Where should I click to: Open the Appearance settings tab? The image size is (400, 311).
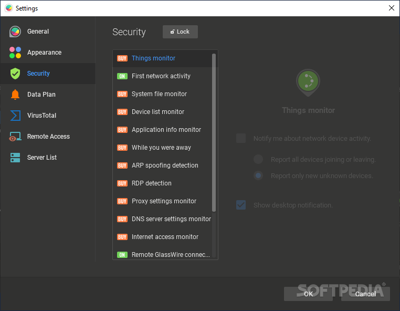point(48,53)
